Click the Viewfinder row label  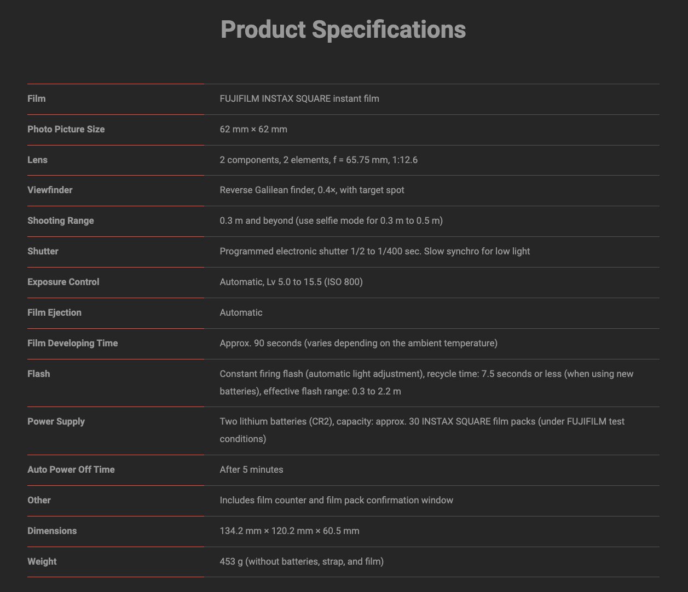(50, 190)
